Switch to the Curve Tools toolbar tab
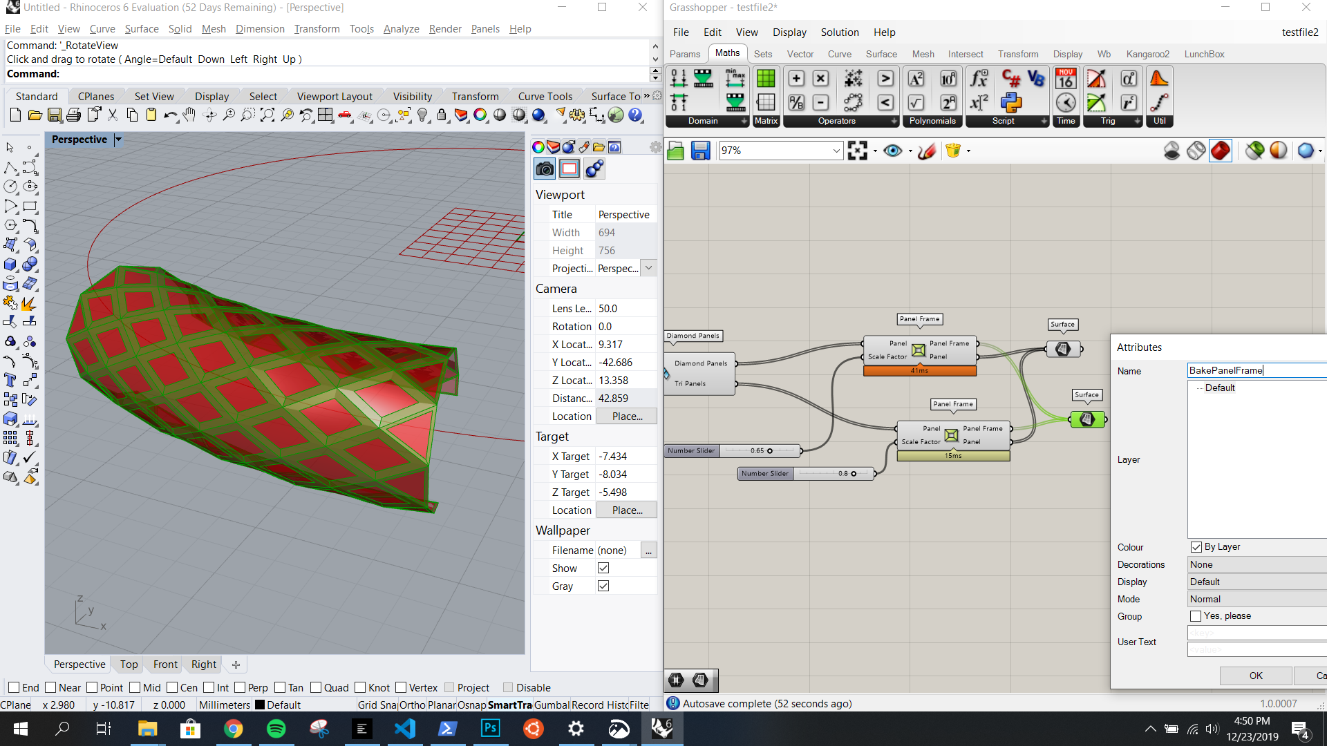The width and height of the screenshot is (1327, 746). tap(545, 97)
